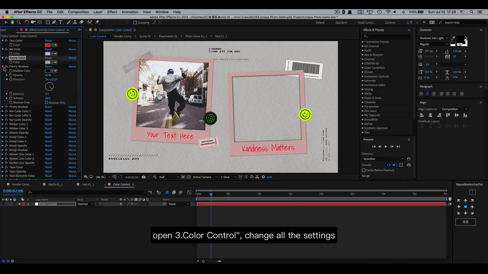This screenshot has height=274, width=488.
Task: Click the RAM Preview play button
Action: [386, 146]
